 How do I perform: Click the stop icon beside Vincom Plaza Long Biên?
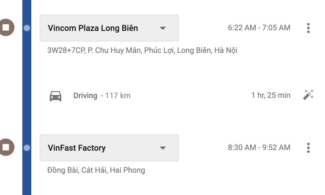pos(6,28)
